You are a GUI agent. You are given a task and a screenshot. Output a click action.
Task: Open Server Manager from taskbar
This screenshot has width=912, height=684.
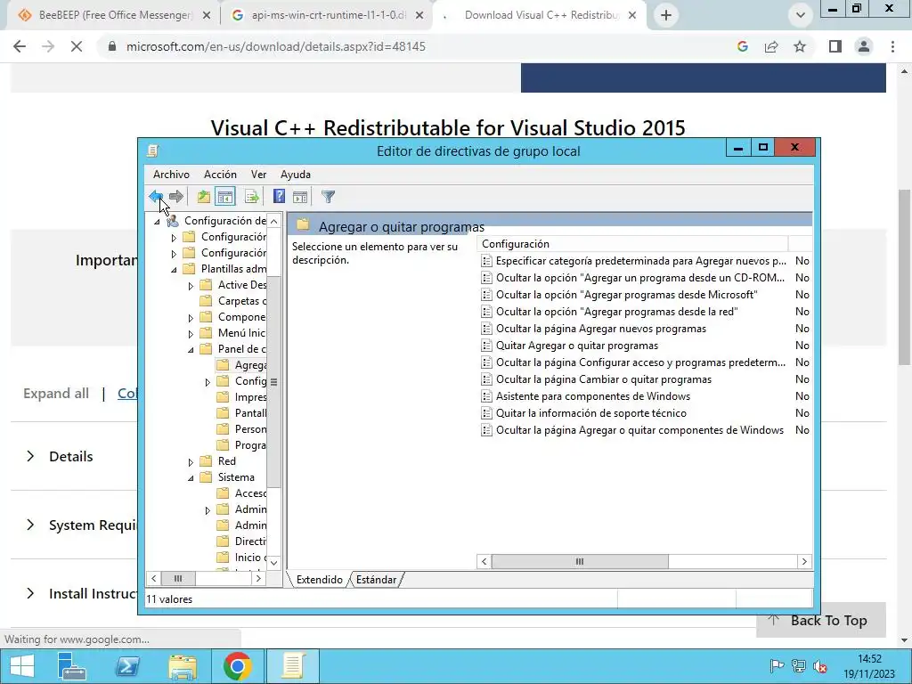[x=72, y=666]
